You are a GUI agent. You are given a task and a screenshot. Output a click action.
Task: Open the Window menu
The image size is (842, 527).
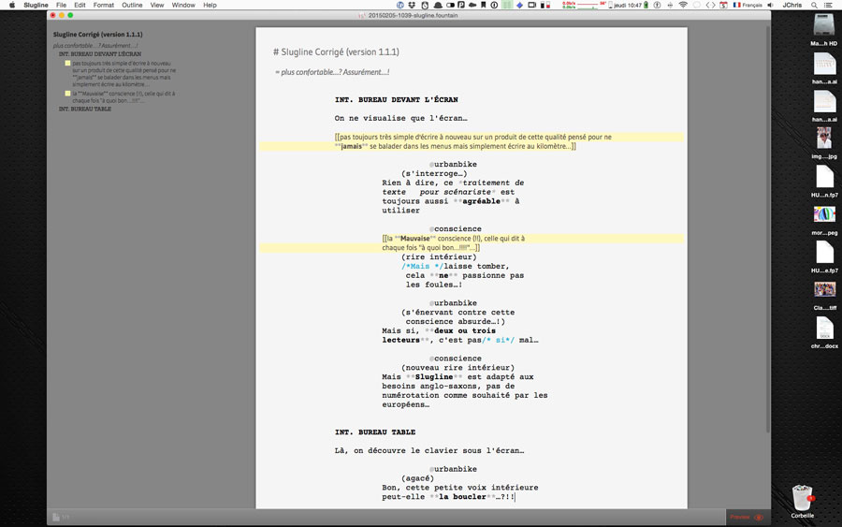coord(183,5)
